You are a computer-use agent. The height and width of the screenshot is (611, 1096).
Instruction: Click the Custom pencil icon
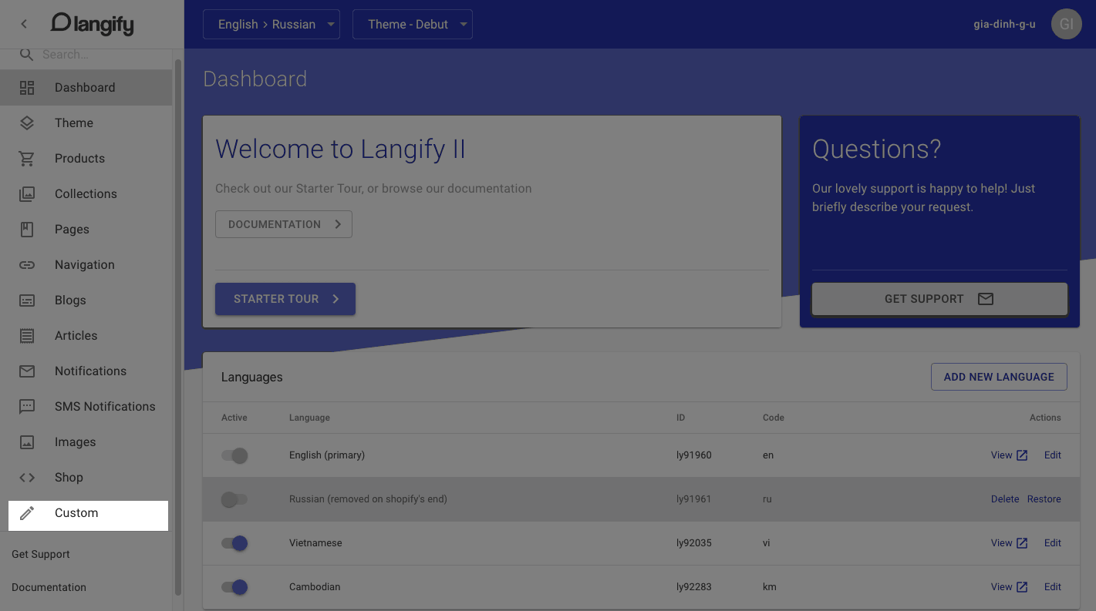click(x=27, y=513)
